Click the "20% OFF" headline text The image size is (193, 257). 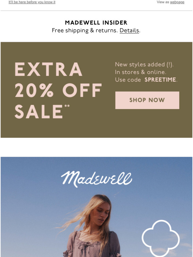(58, 90)
